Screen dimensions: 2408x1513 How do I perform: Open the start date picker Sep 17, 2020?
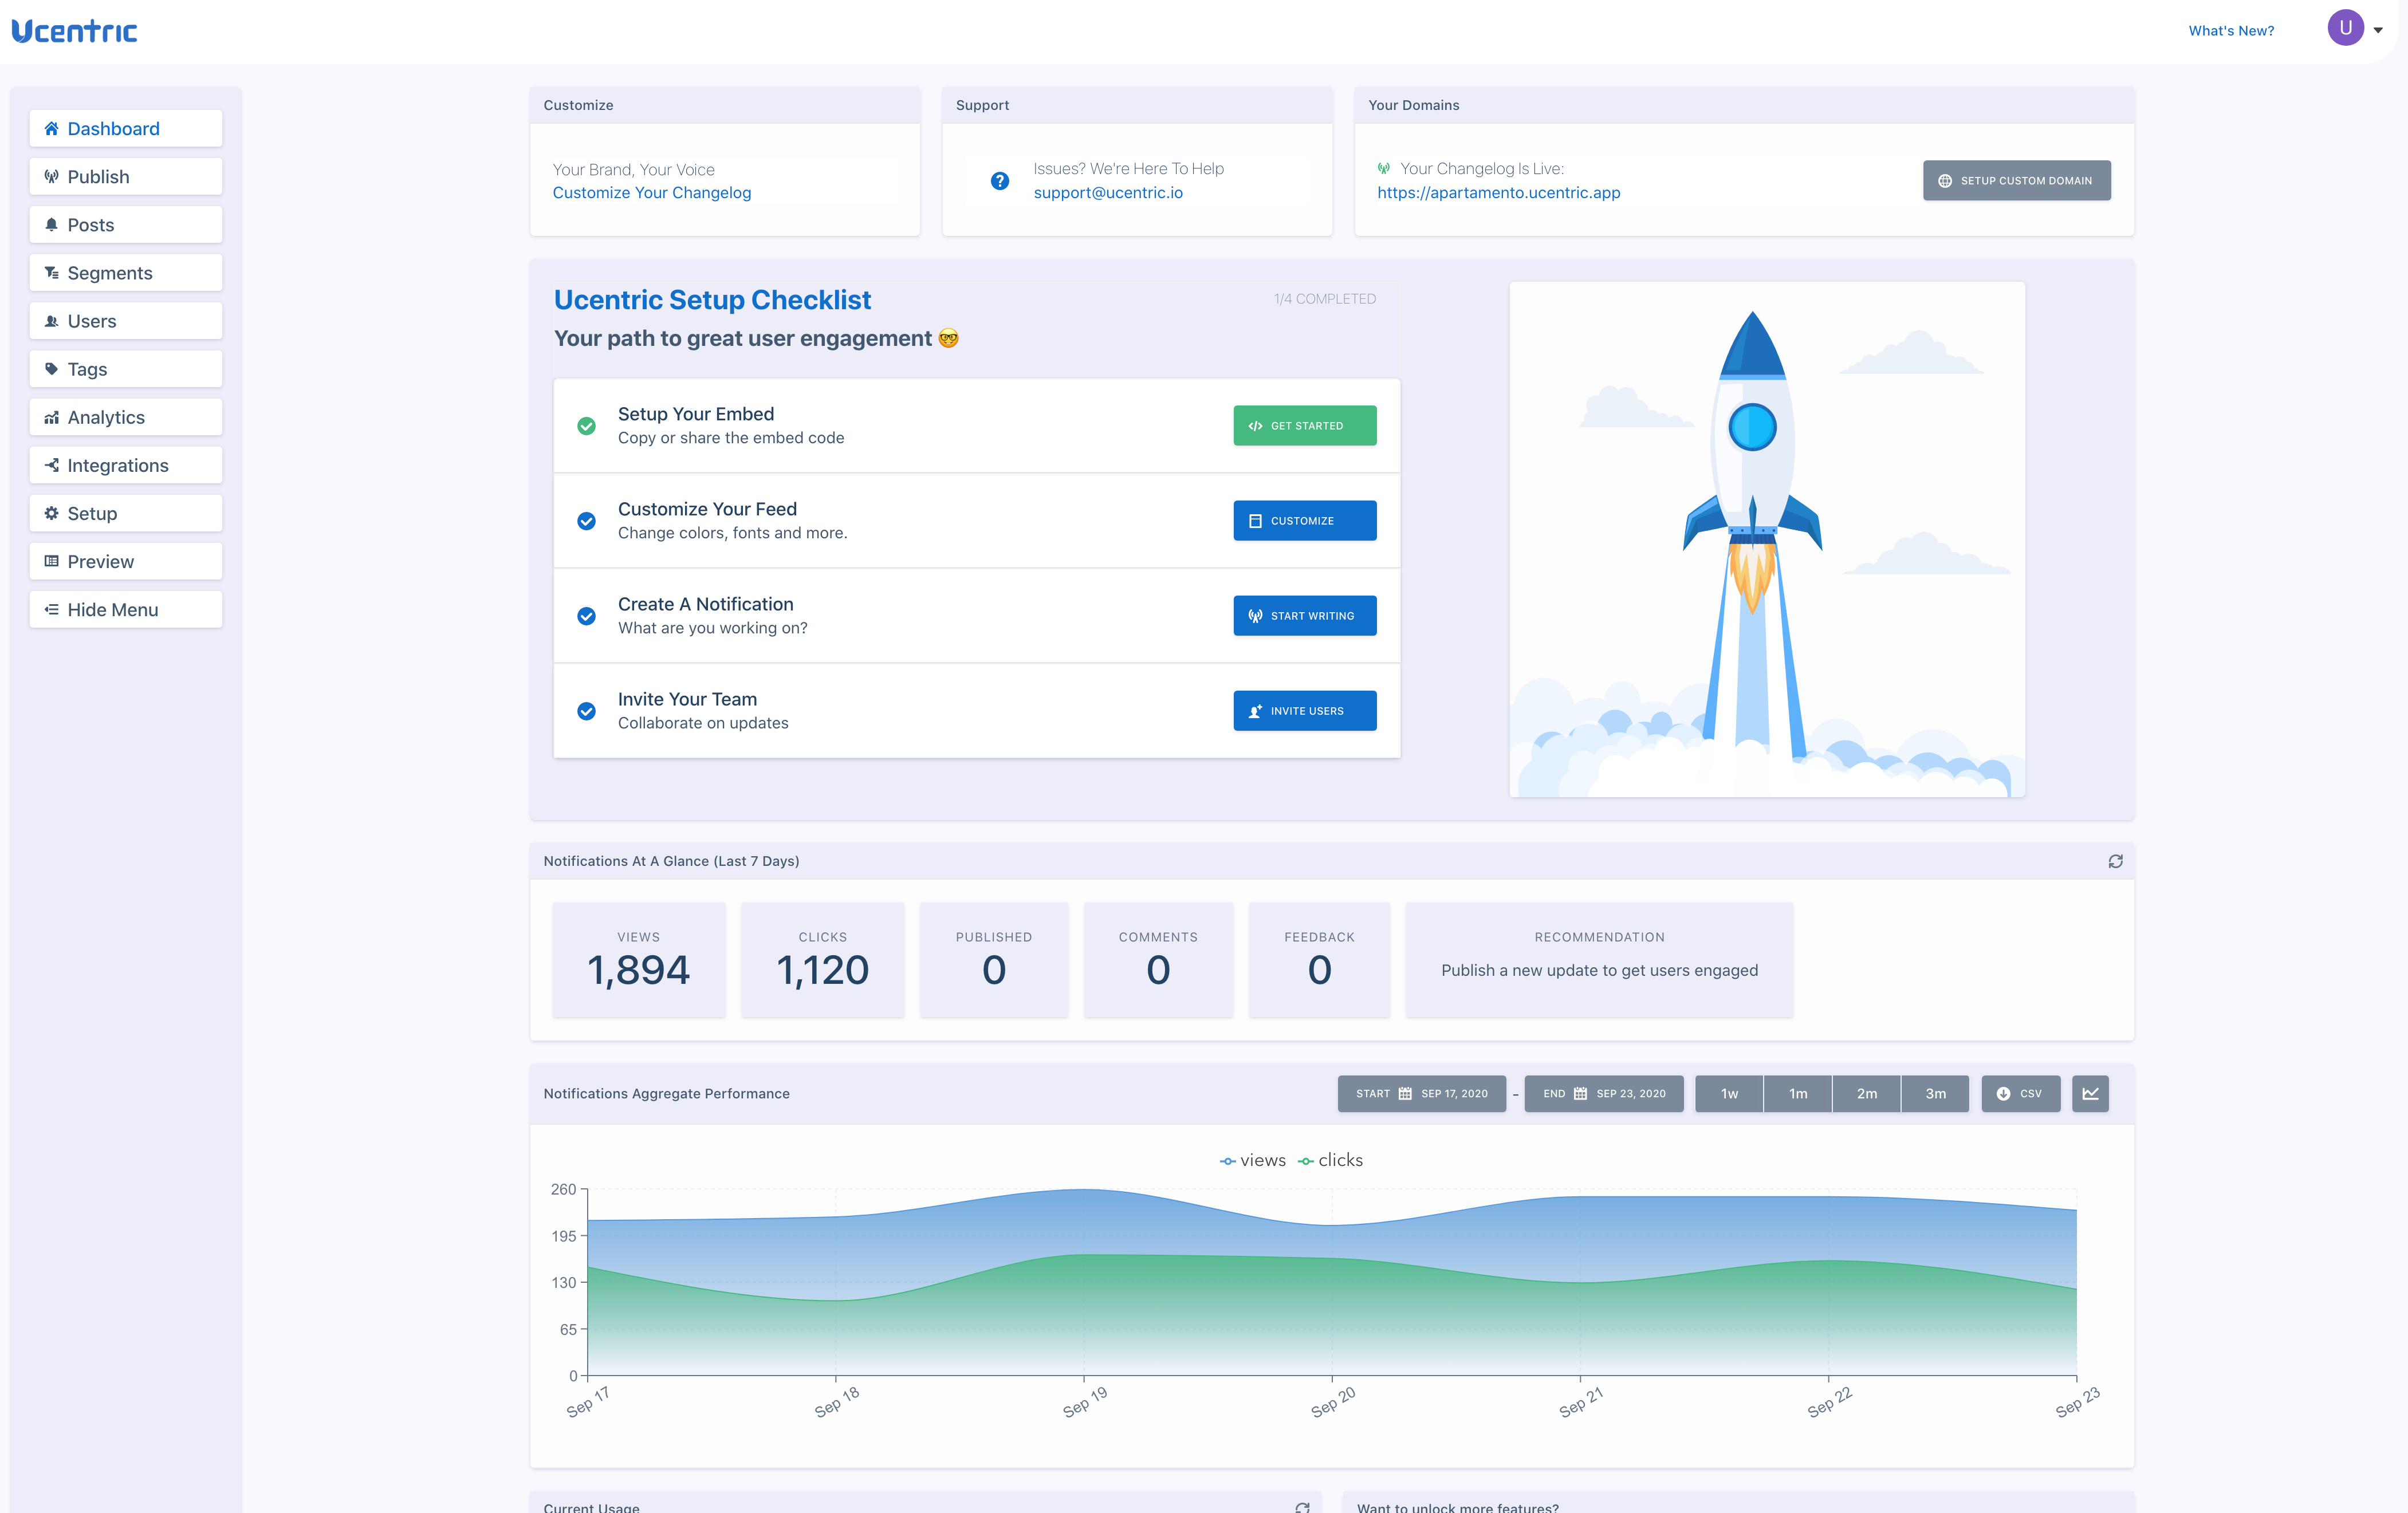[x=1421, y=1093]
